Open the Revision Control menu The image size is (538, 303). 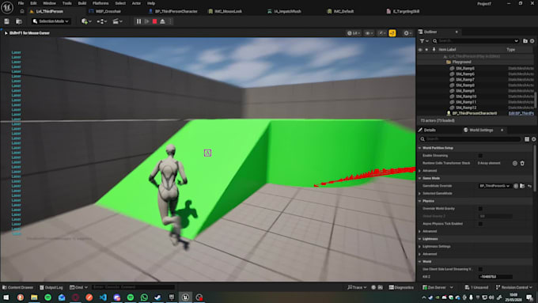(514, 287)
